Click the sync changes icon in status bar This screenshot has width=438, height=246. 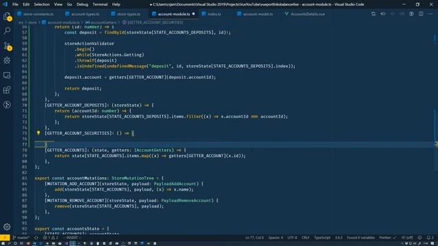pos(36,238)
